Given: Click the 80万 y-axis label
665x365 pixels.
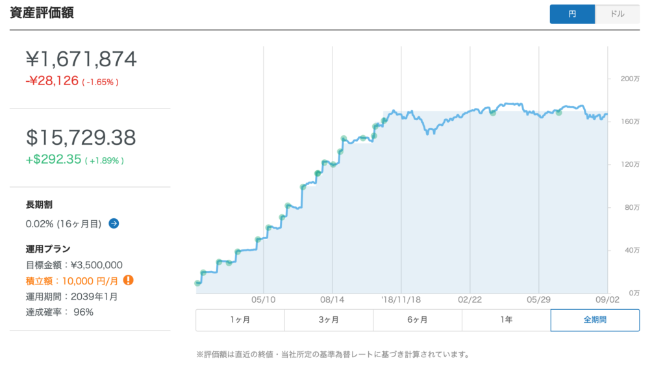Looking at the screenshot, I should click(632, 207).
